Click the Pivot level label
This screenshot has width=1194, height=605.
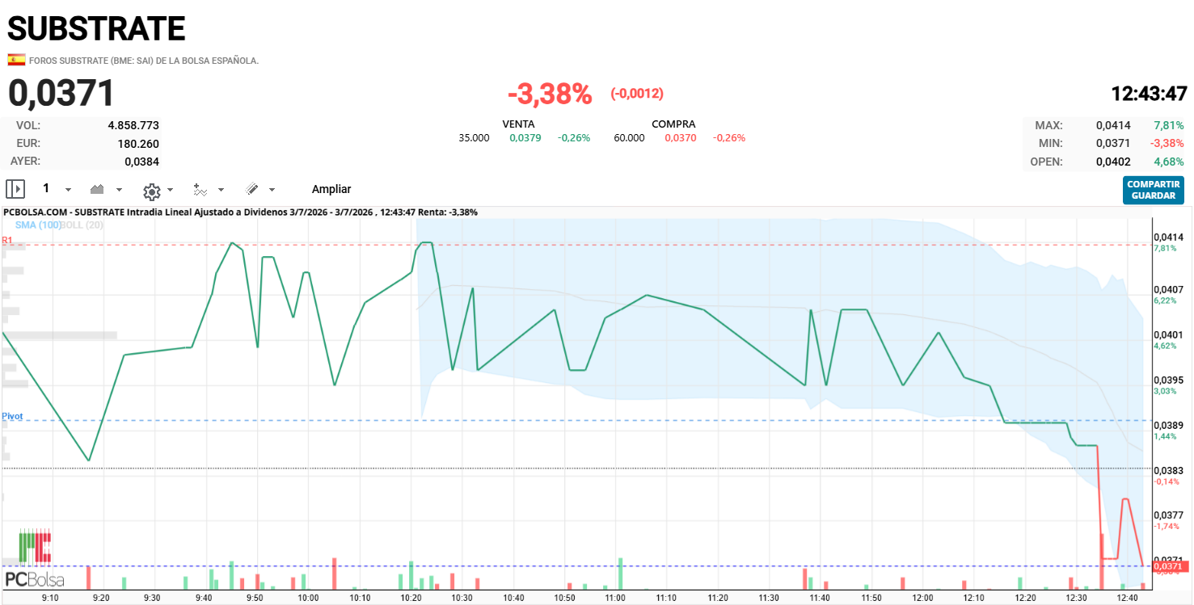[12, 416]
